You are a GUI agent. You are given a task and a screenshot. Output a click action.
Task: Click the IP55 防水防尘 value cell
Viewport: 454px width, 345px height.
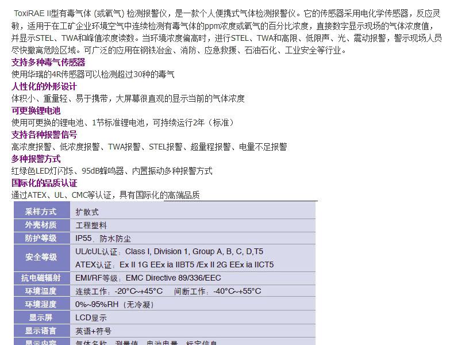click(x=103, y=238)
